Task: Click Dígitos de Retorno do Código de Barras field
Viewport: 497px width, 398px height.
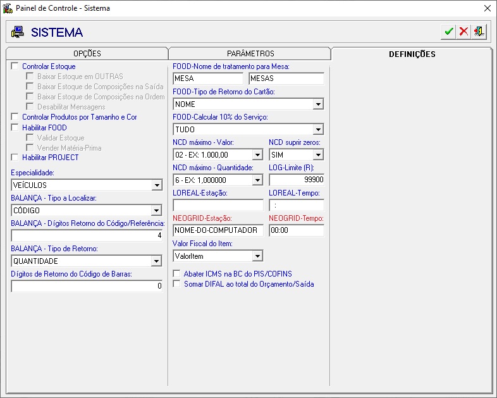Action: [87, 287]
